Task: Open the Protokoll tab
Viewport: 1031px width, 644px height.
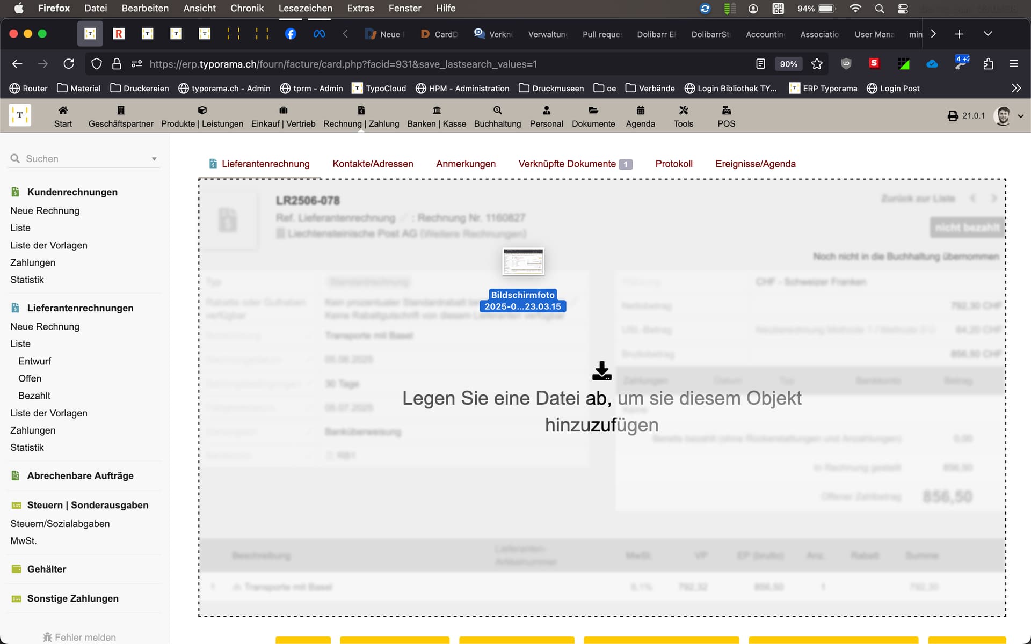Action: coord(674,164)
